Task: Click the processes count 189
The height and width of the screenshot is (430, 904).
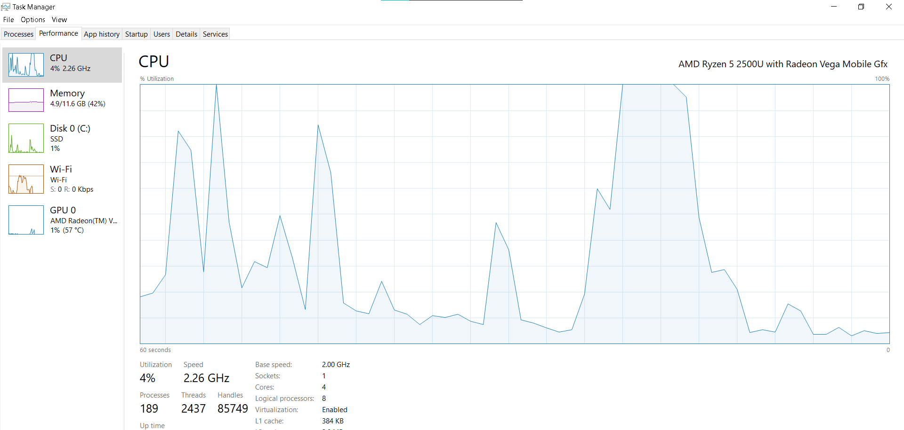Action: [149, 408]
